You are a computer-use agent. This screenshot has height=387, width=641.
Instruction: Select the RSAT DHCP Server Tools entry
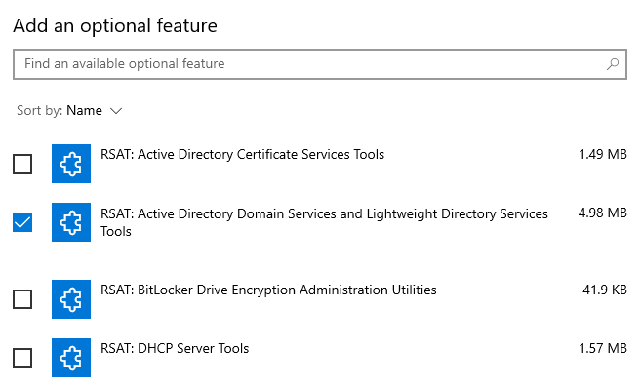tap(320, 358)
